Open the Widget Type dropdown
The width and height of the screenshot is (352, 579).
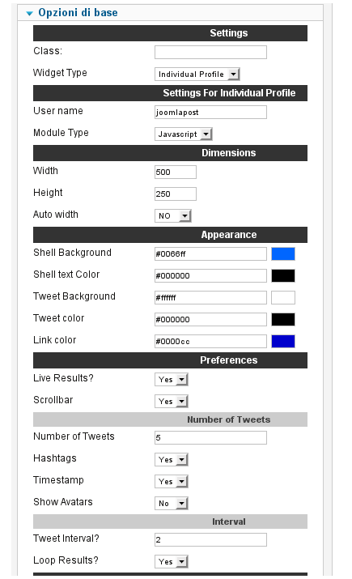197,75
